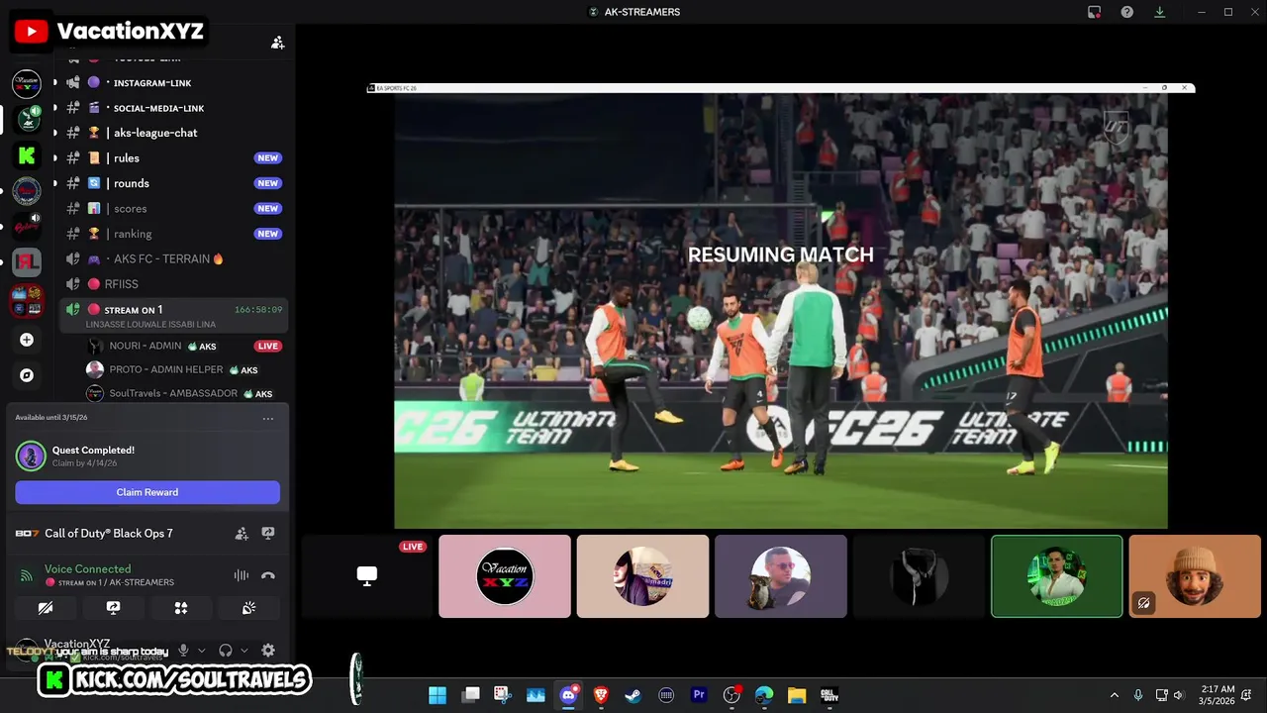Open Discord inbox icon in title bar
The width and height of the screenshot is (1267, 713).
(x=1094, y=12)
